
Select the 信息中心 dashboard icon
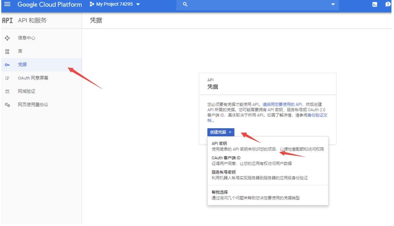7,38
